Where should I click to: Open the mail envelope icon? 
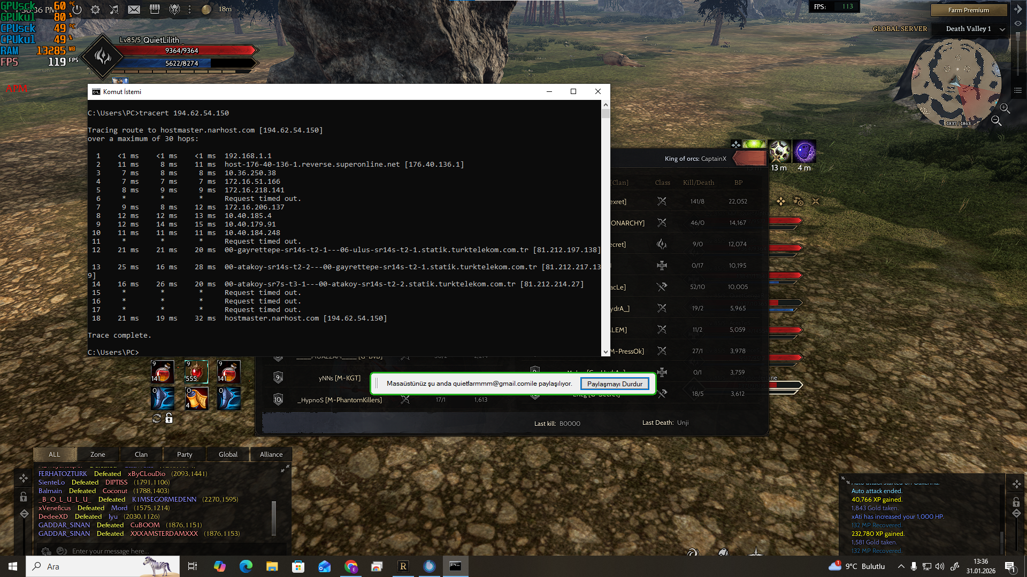(x=134, y=10)
